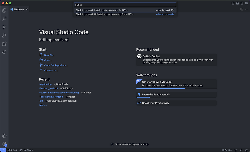Open recent project Fastcam_NodeJS

48,88
